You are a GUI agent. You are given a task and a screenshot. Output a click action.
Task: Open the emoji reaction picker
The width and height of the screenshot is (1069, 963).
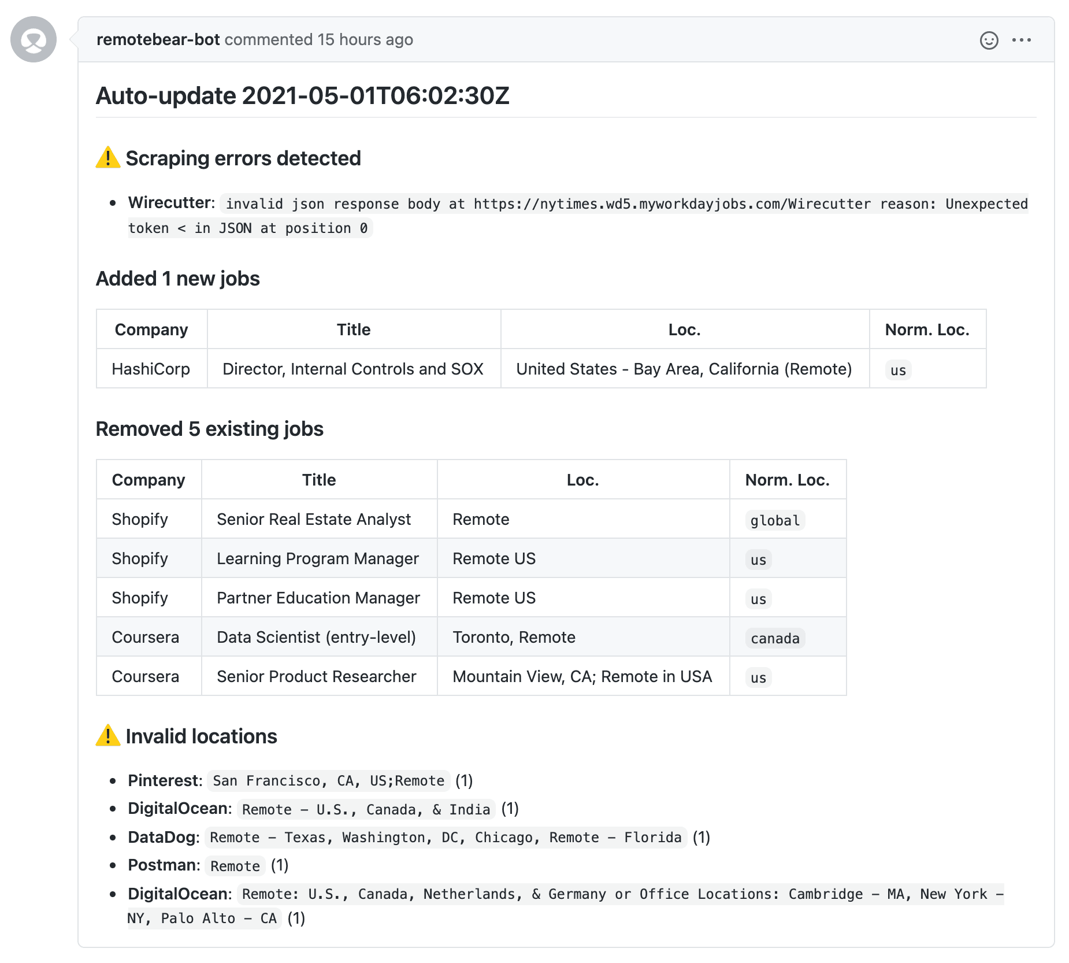989,40
